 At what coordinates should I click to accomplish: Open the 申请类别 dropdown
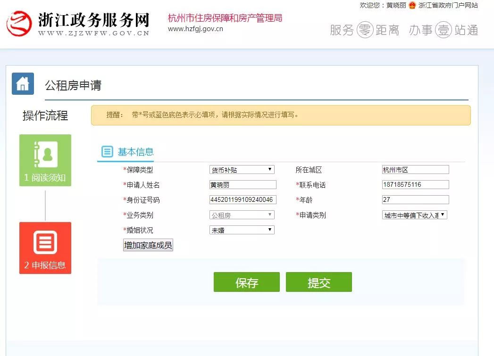click(x=414, y=215)
